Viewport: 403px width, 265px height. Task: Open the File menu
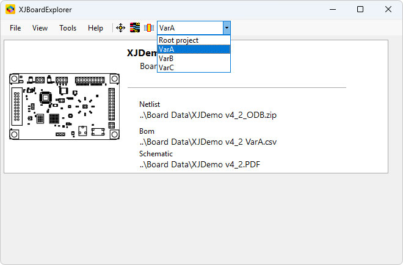tap(15, 27)
